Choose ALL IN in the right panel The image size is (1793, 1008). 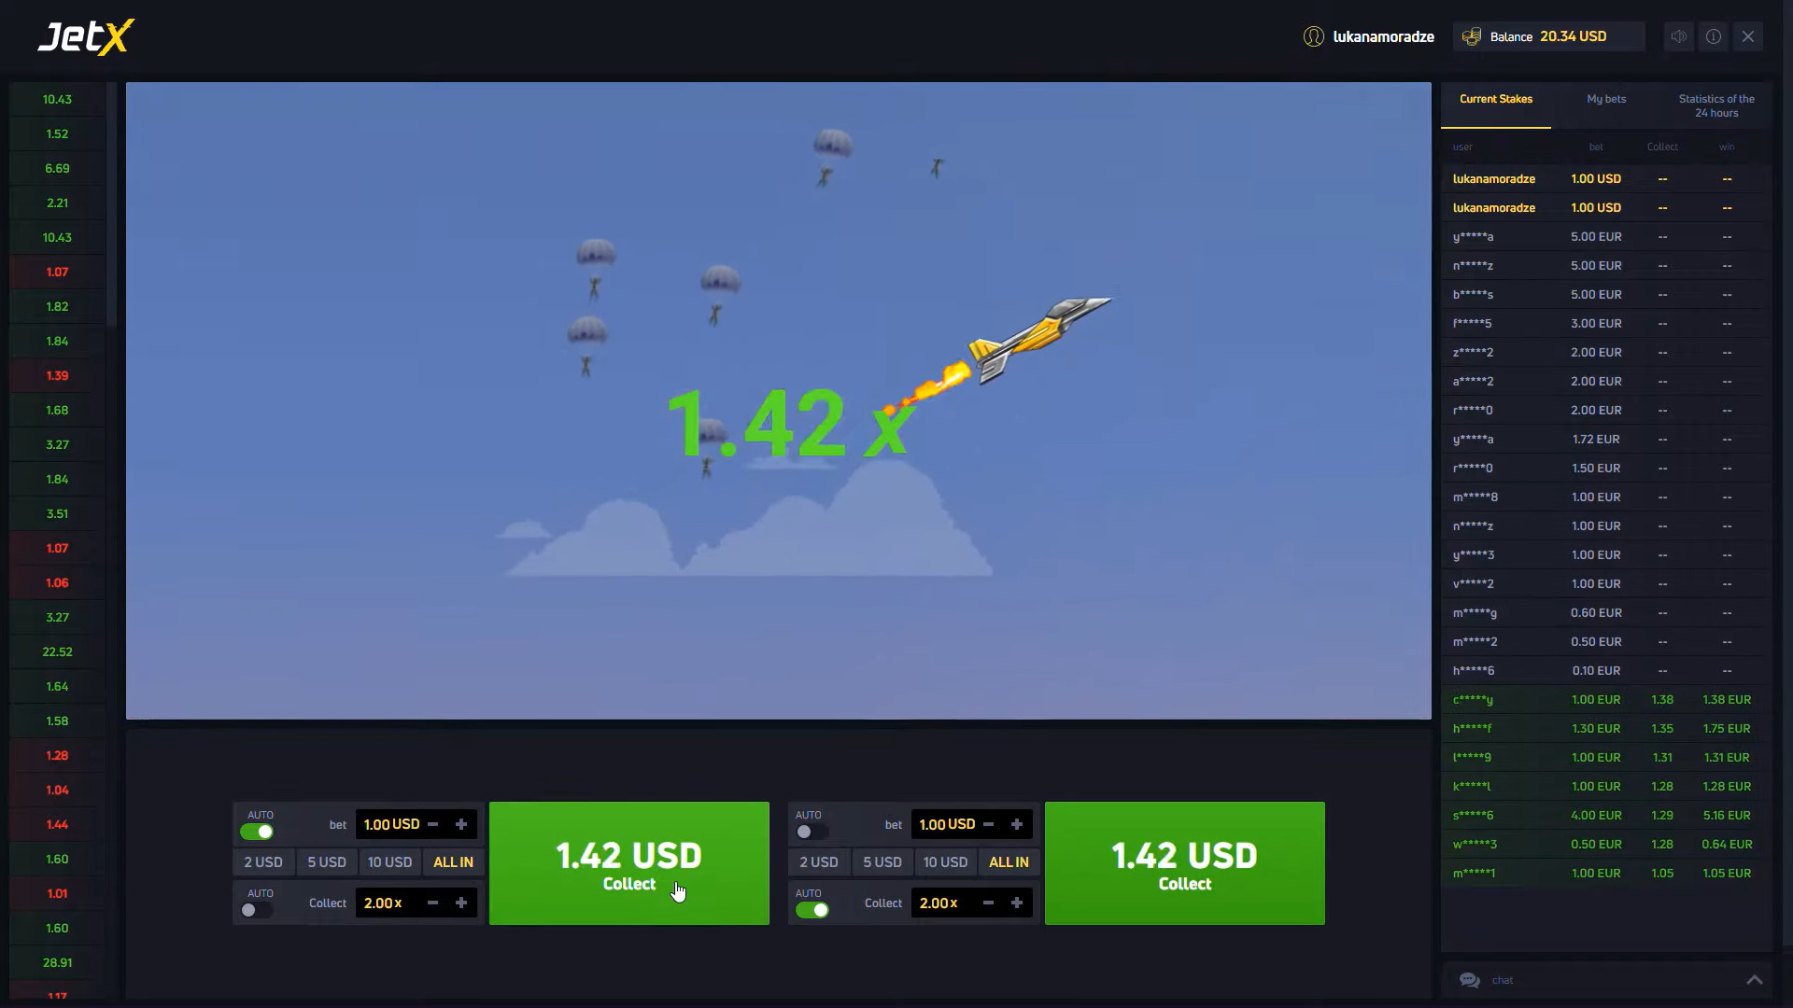click(1009, 862)
